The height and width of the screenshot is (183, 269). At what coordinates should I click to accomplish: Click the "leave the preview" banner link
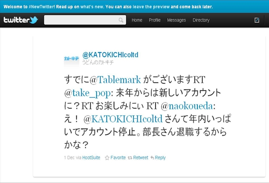pos(151,7)
